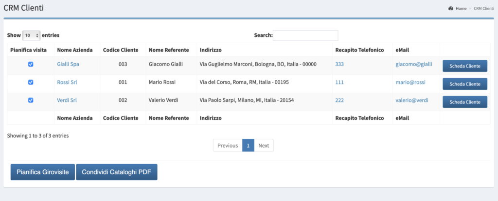Toggle the visit checkbox for Rossi Srl
Image resolution: width=498 pixels, height=201 pixels.
[31, 82]
